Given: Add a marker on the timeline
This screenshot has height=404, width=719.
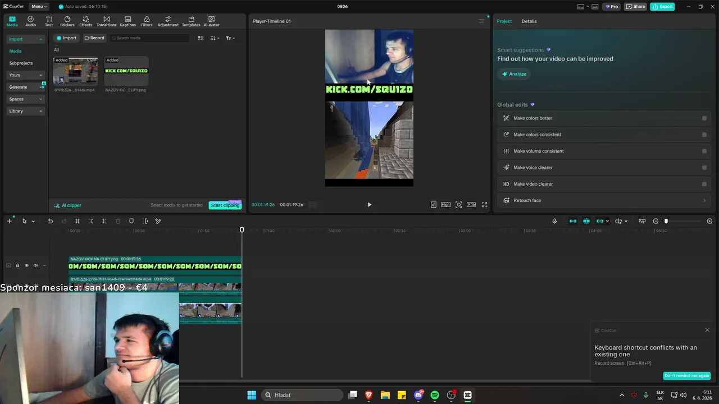Looking at the screenshot, I should pos(131,221).
